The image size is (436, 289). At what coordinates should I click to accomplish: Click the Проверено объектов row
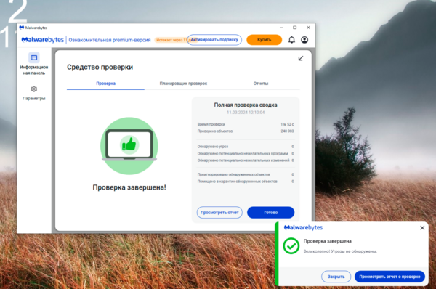pos(246,131)
